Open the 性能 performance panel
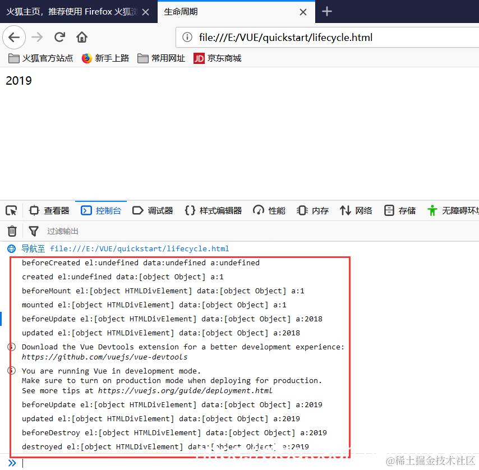Viewport: 479px width, 470px height. coord(269,210)
